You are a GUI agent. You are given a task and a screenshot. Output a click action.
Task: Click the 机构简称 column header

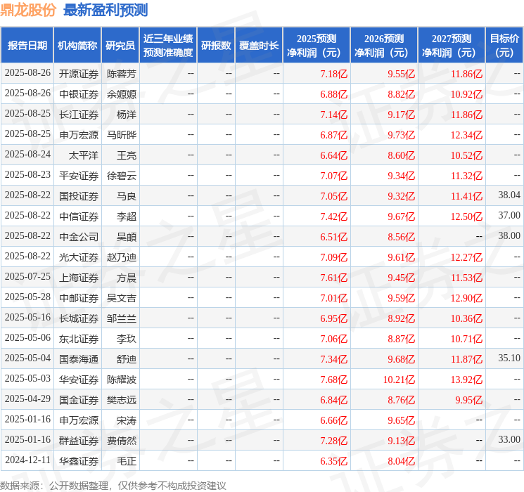click(77, 46)
